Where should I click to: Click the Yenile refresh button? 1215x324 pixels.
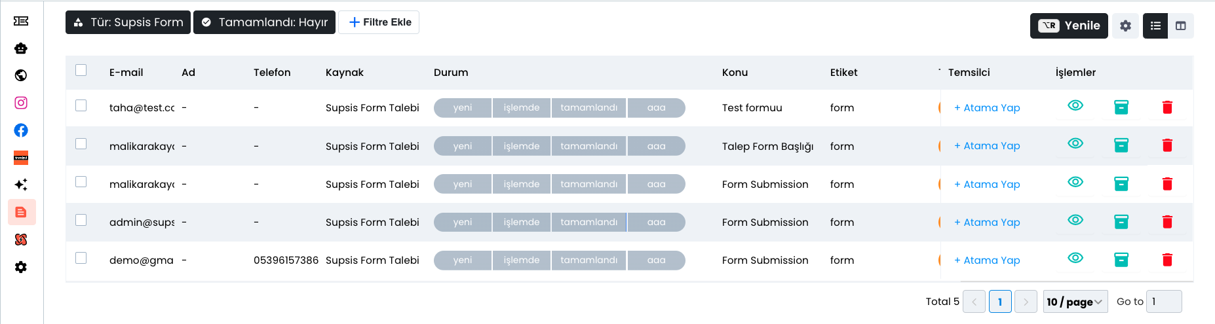click(1069, 26)
